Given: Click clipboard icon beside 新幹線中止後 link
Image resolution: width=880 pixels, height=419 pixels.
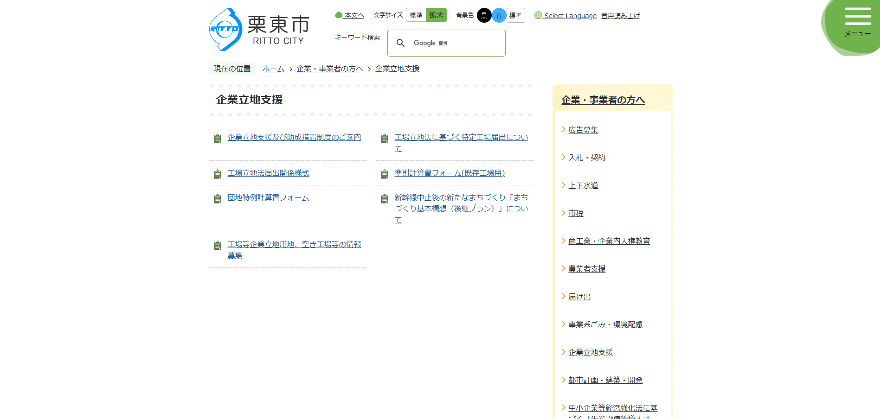Looking at the screenshot, I should tap(384, 198).
